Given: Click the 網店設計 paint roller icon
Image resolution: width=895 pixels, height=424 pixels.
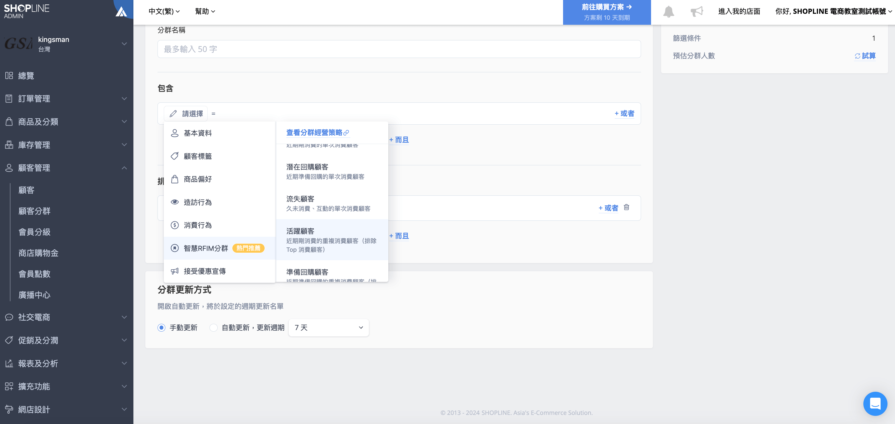Looking at the screenshot, I should 9,409.
